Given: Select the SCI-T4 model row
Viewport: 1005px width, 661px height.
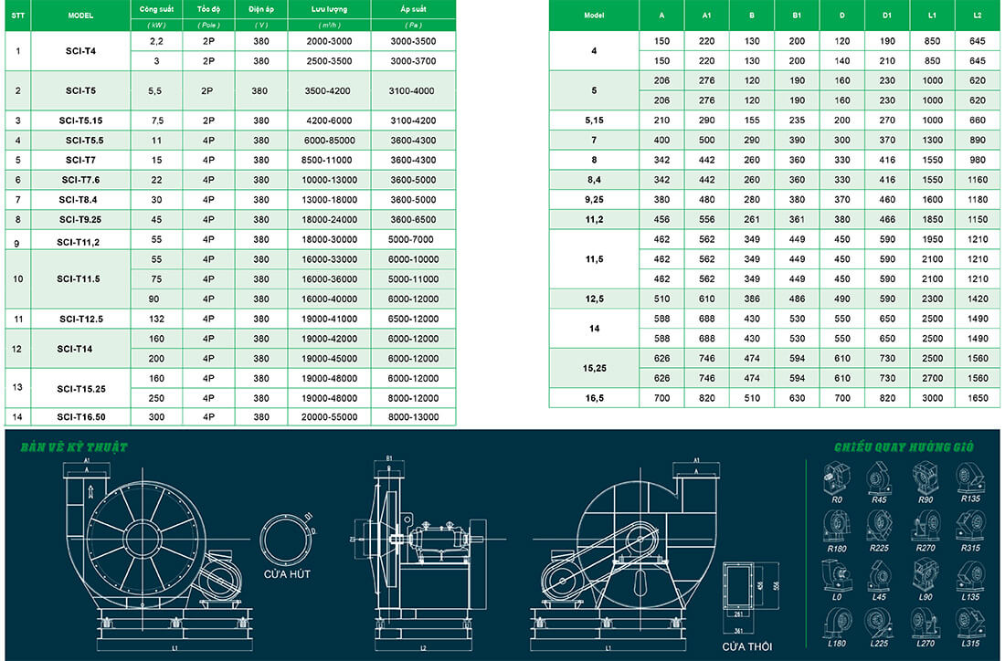Looking at the screenshot, I should tap(82, 51).
